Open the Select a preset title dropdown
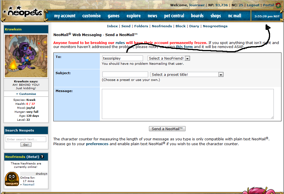The height and width of the screenshot is (194, 284). point(187,74)
